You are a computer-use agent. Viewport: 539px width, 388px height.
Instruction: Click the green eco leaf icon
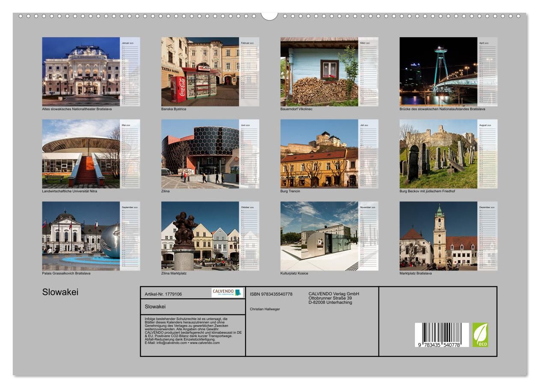coord(480,335)
